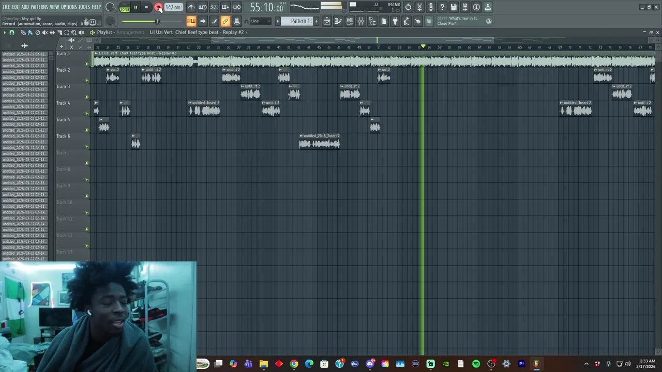The width and height of the screenshot is (662, 372).
Task: Open the audio editor scissors icon
Action: (x=419, y=7)
